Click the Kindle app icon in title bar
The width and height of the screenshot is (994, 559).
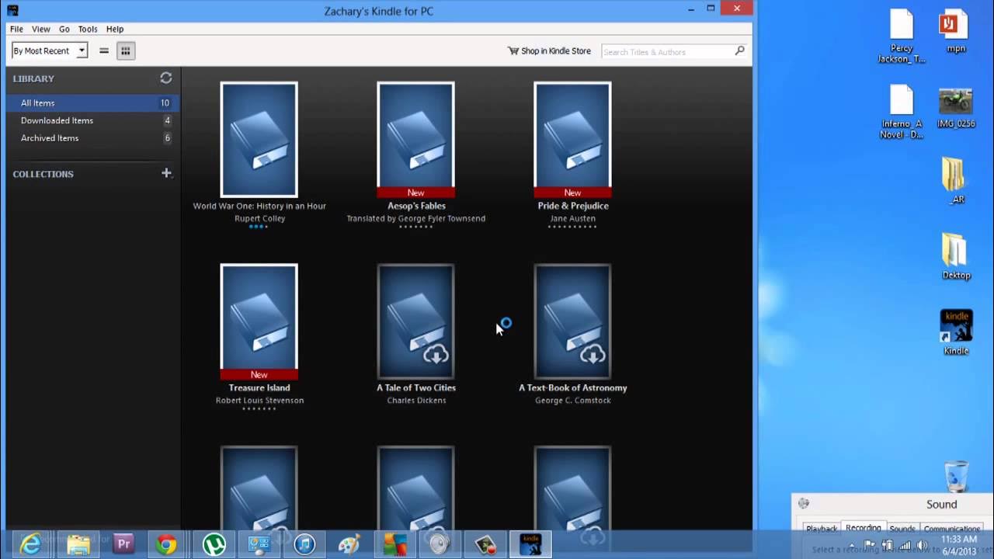coord(12,10)
